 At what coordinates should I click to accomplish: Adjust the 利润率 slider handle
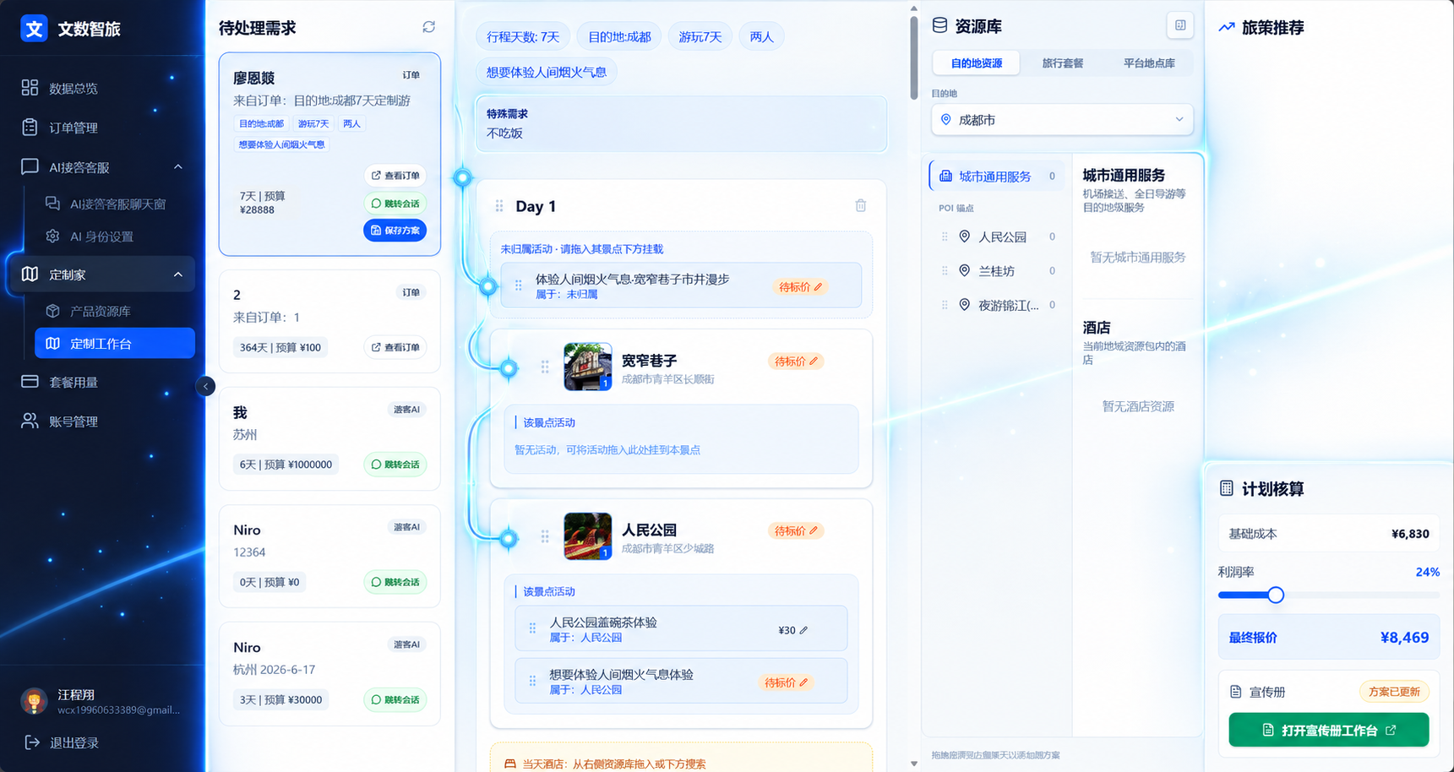point(1276,595)
